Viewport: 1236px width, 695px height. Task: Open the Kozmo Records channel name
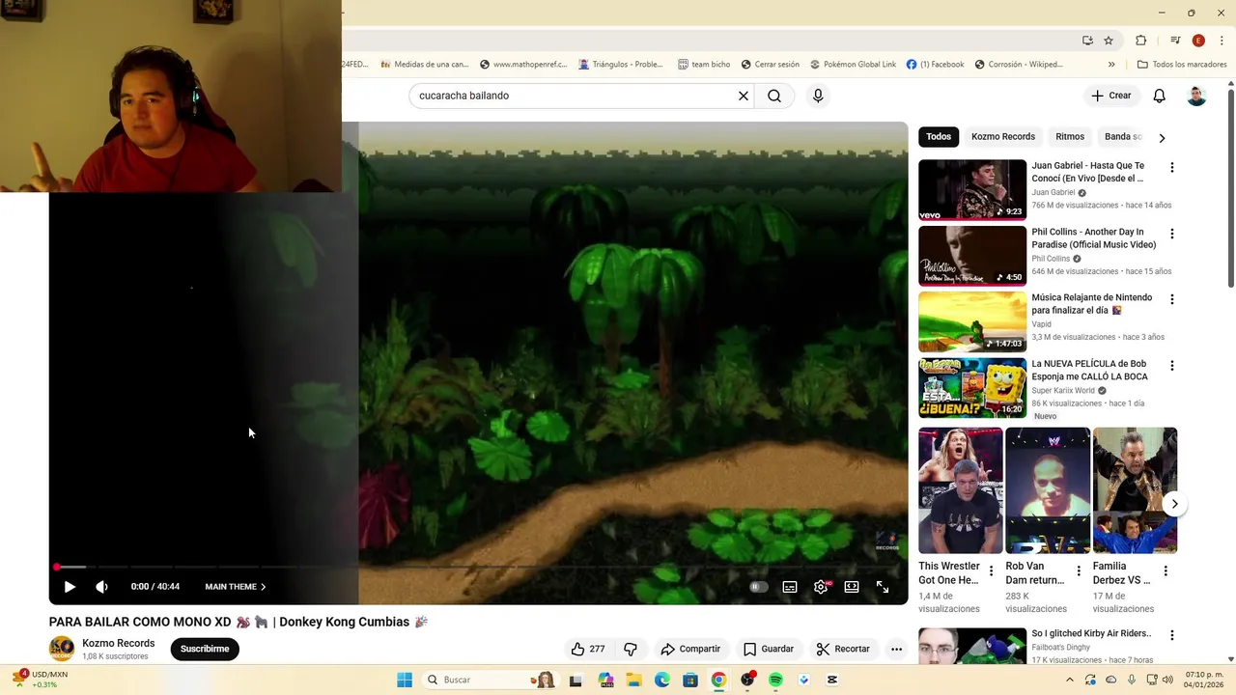pyautogui.click(x=118, y=643)
